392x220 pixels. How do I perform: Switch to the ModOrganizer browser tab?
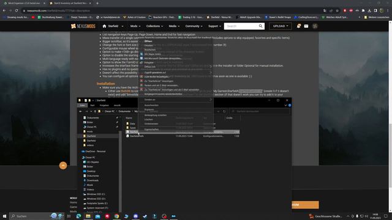[x=24, y=3]
